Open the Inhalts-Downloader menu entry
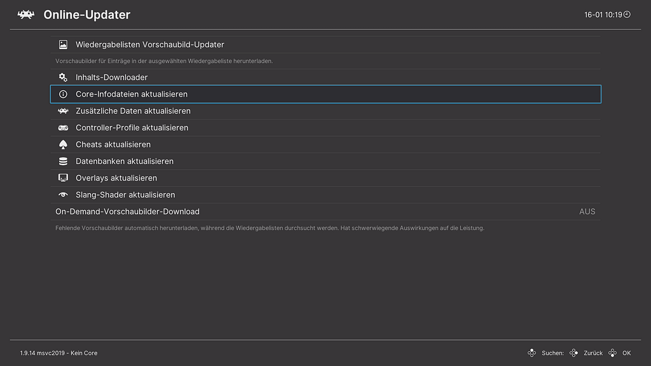The height and width of the screenshot is (366, 651). tap(111, 78)
